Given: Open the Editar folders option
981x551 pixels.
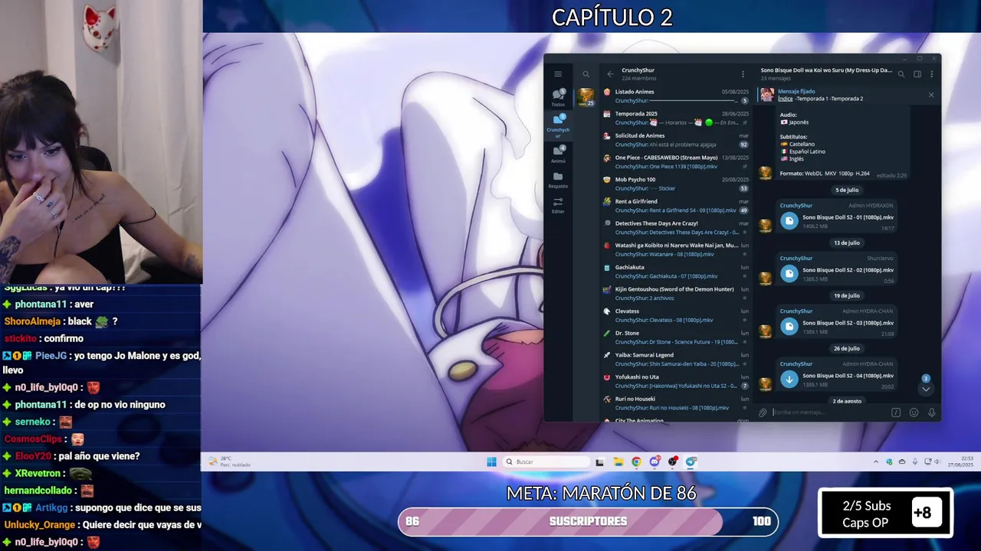Looking at the screenshot, I should [558, 205].
